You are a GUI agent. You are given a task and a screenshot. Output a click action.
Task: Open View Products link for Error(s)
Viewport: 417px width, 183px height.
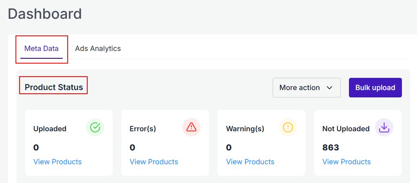pyautogui.click(x=154, y=162)
